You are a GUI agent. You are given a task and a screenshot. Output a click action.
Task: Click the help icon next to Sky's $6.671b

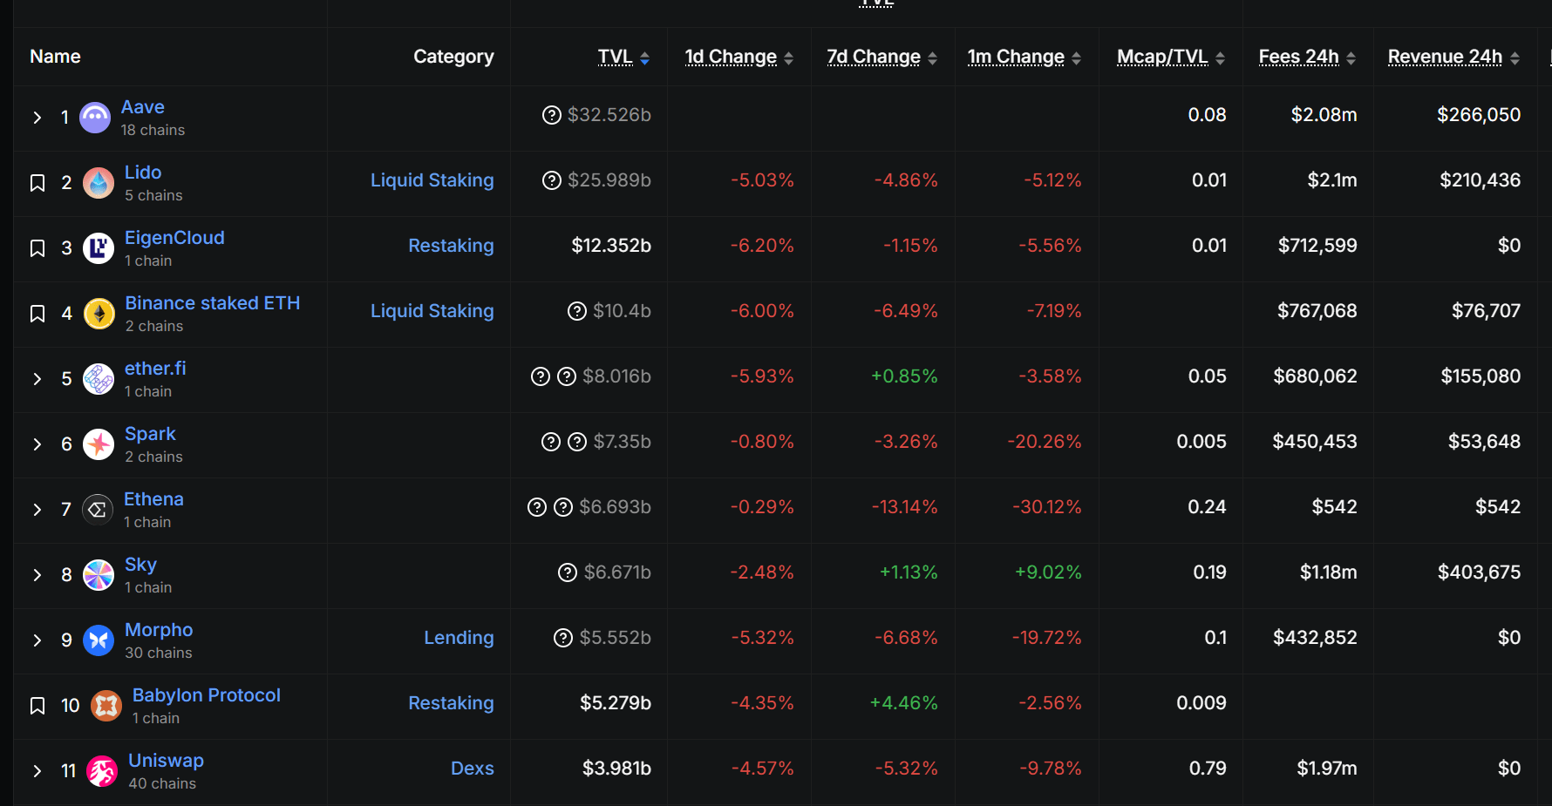(x=568, y=572)
